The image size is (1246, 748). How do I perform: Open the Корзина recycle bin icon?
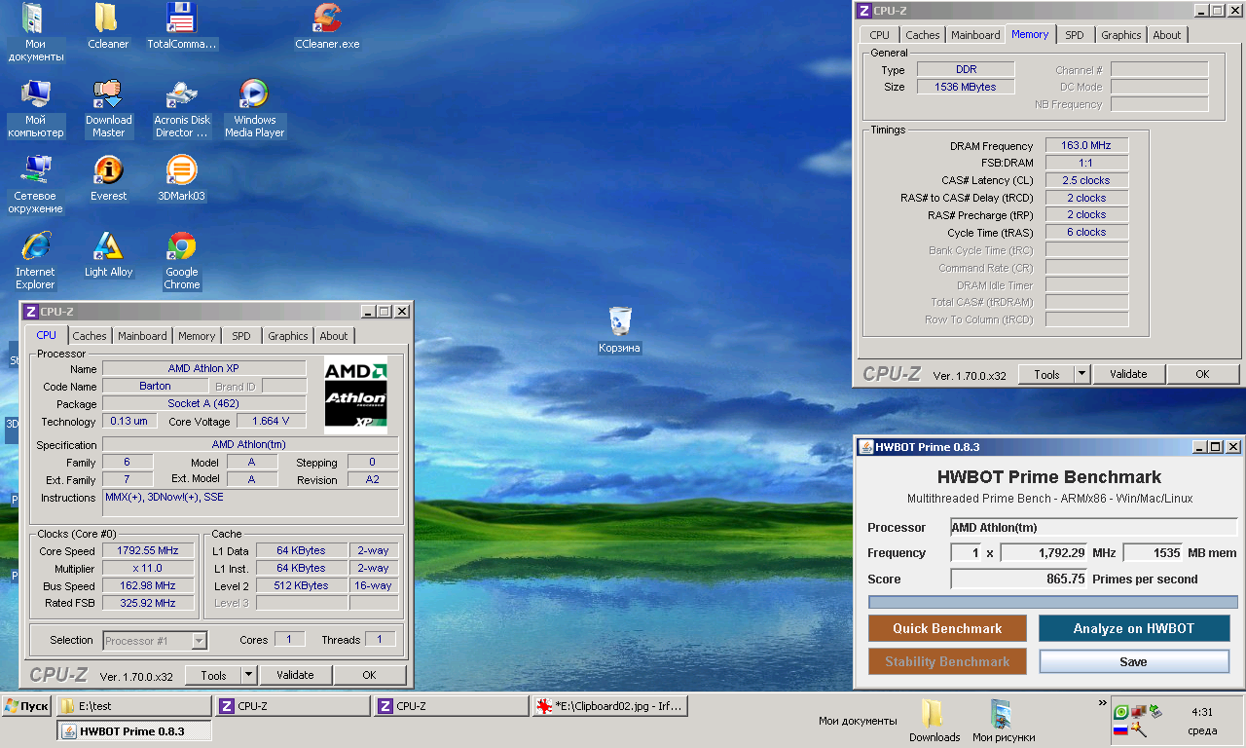pyautogui.click(x=620, y=330)
